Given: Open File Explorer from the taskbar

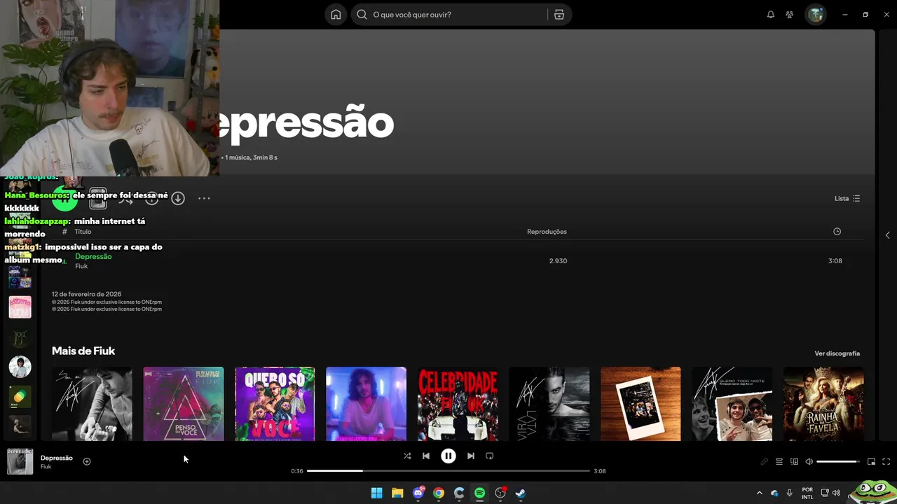Looking at the screenshot, I should [x=397, y=493].
